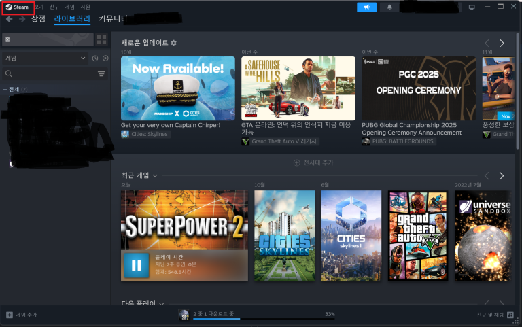The height and width of the screenshot is (327, 522).
Task: Switch to the 상점 tab
Action: pyautogui.click(x=38, y=18)
